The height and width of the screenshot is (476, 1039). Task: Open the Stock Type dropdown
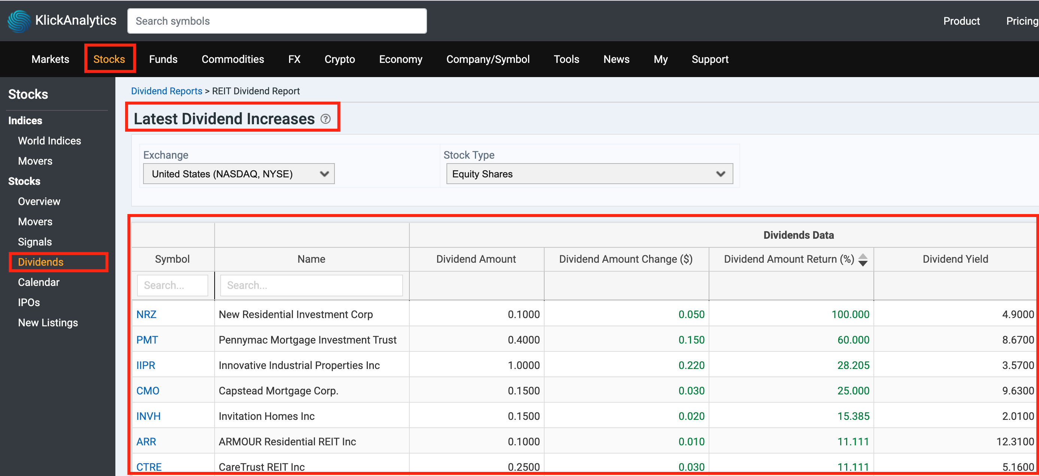click(x=589, y=174)
